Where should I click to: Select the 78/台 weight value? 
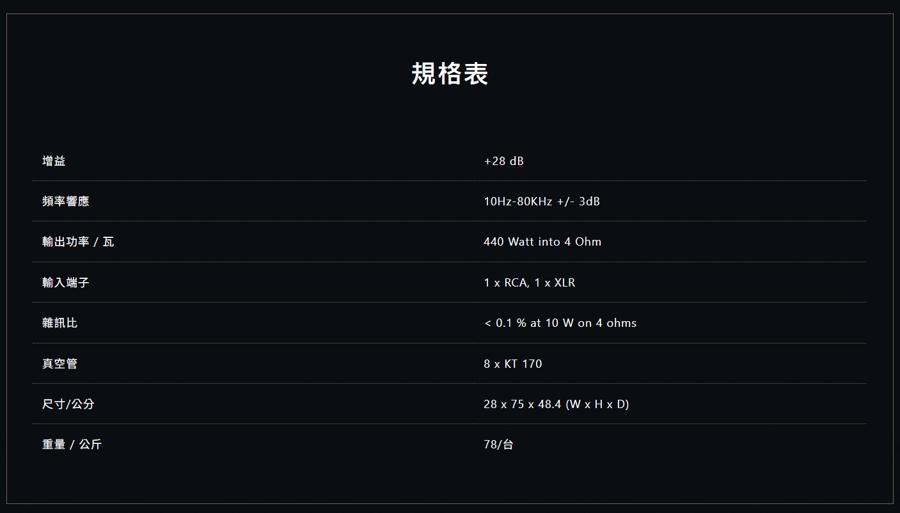[498, 445]
